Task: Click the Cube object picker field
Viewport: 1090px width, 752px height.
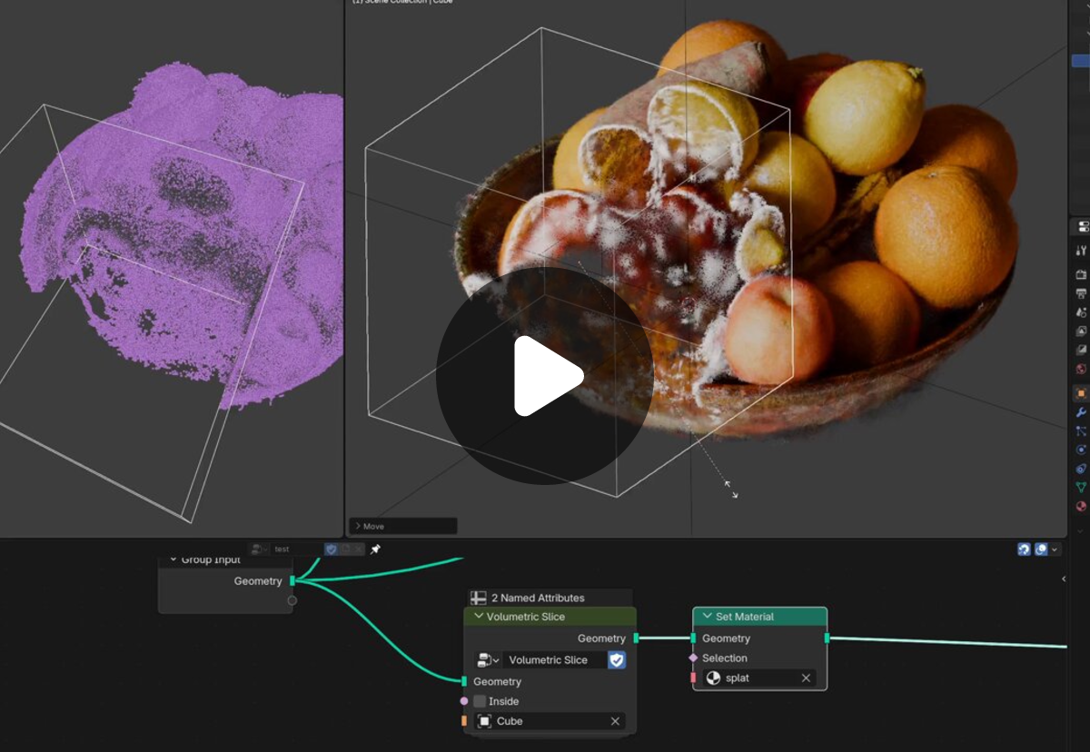Action: click(550, 721)
